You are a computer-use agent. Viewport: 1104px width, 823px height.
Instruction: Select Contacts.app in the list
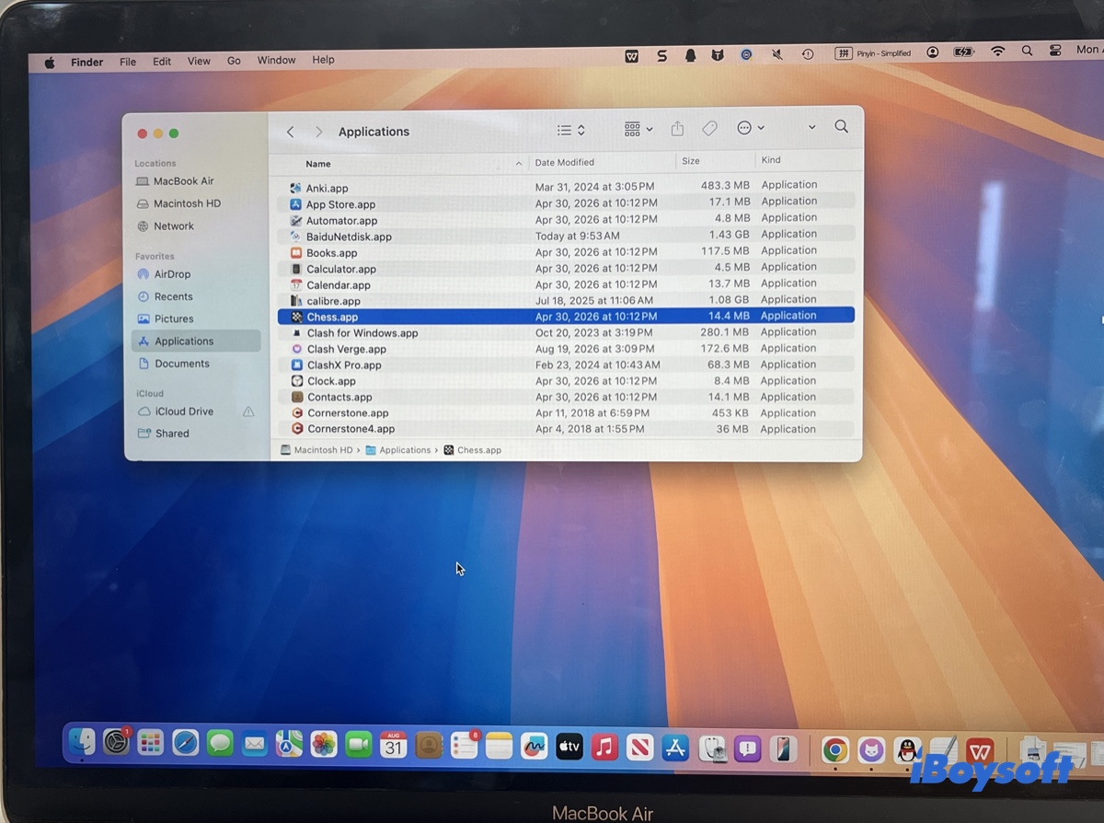point(566,397)
